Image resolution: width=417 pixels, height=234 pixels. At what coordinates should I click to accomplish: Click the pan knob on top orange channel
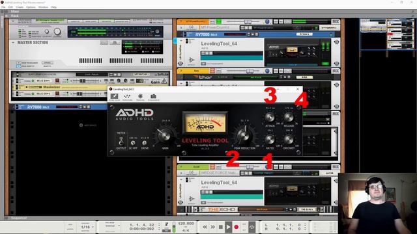click(267, 21)
